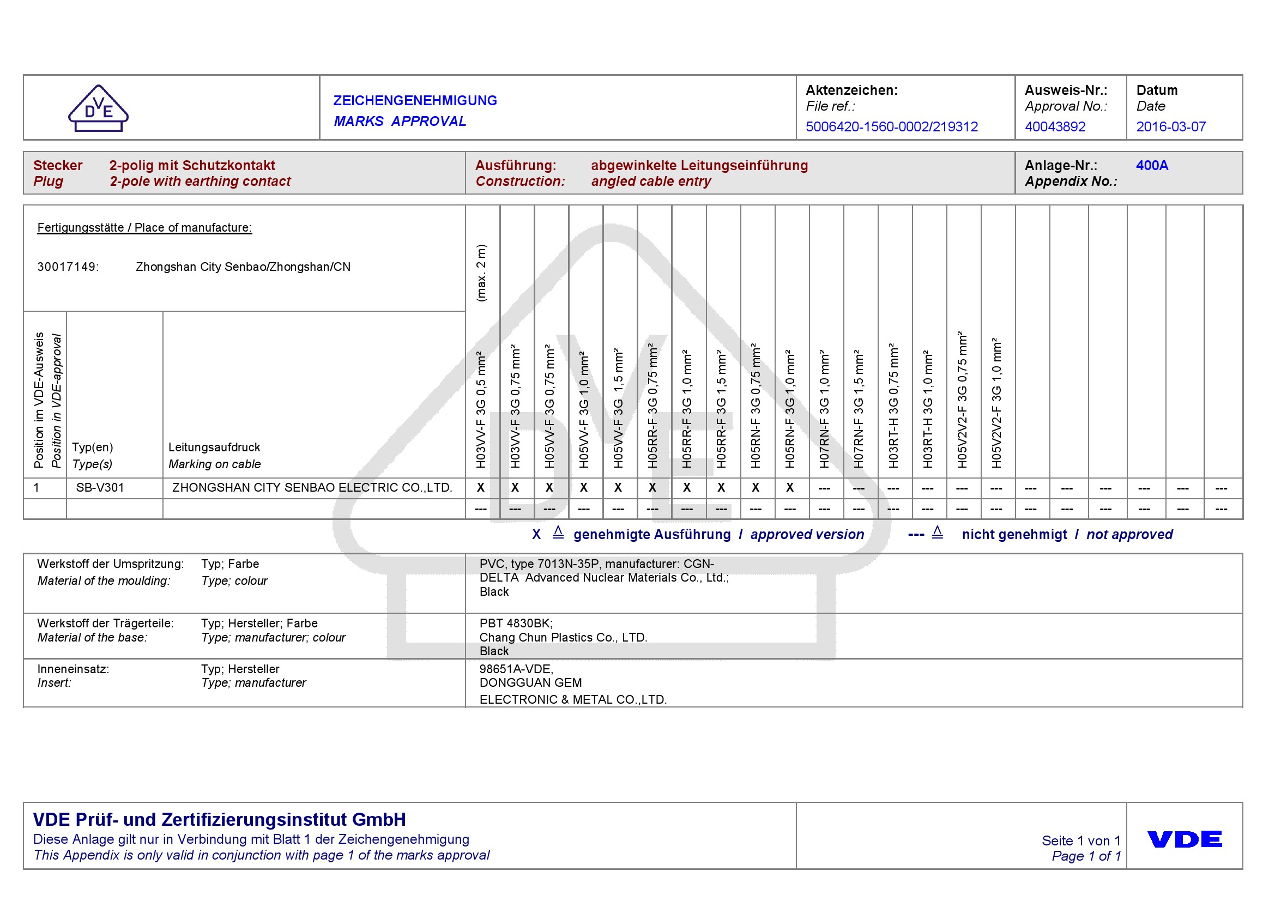1275x901 pixels.
Task: Select the approval number 40043892
Action: (1055, 126)
